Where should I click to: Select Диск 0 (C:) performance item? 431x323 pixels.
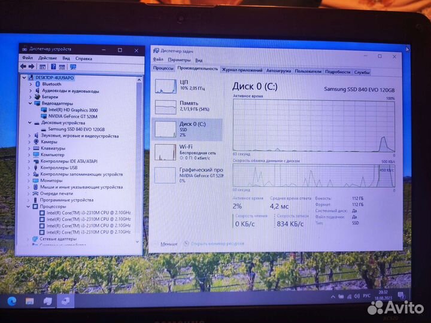click(187, 129)
